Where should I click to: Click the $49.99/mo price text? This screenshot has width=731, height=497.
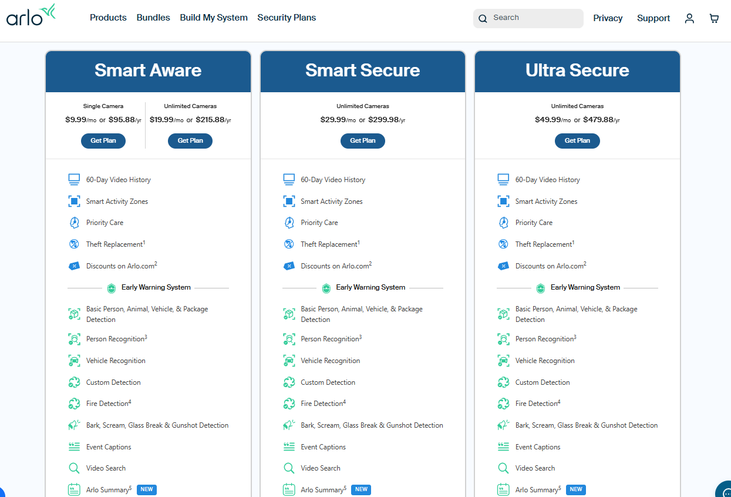tap(553, 120)
